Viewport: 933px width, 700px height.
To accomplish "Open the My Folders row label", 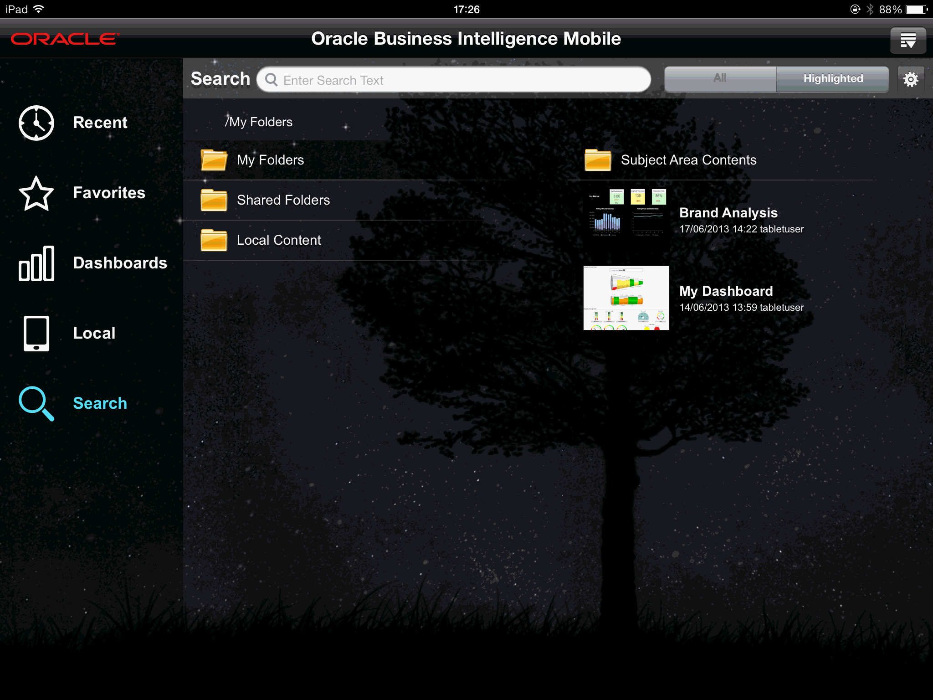I will click(271, 160).
